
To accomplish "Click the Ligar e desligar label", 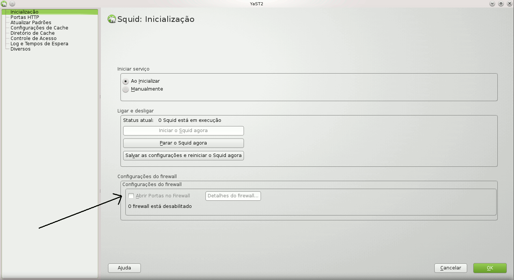I will tap(136, 111).
